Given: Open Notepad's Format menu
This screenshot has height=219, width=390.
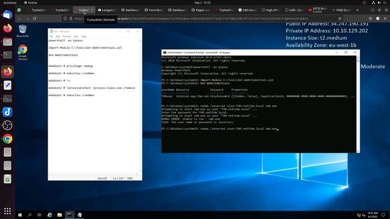Looking at the screenshot, I should [x=66, y=36].
